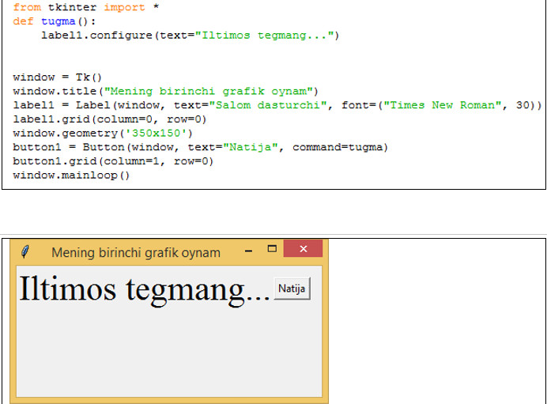Click the "Salom dasturchi" string in code
The height and width of the screenshot is (404, 547).
270,105
